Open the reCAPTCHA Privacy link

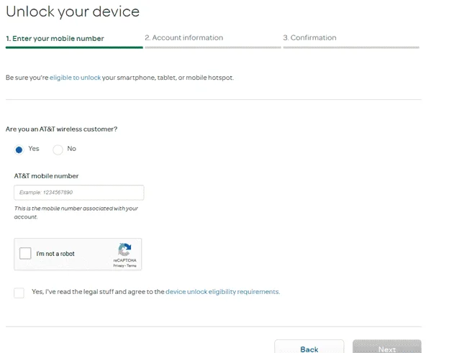pos(119,266)
